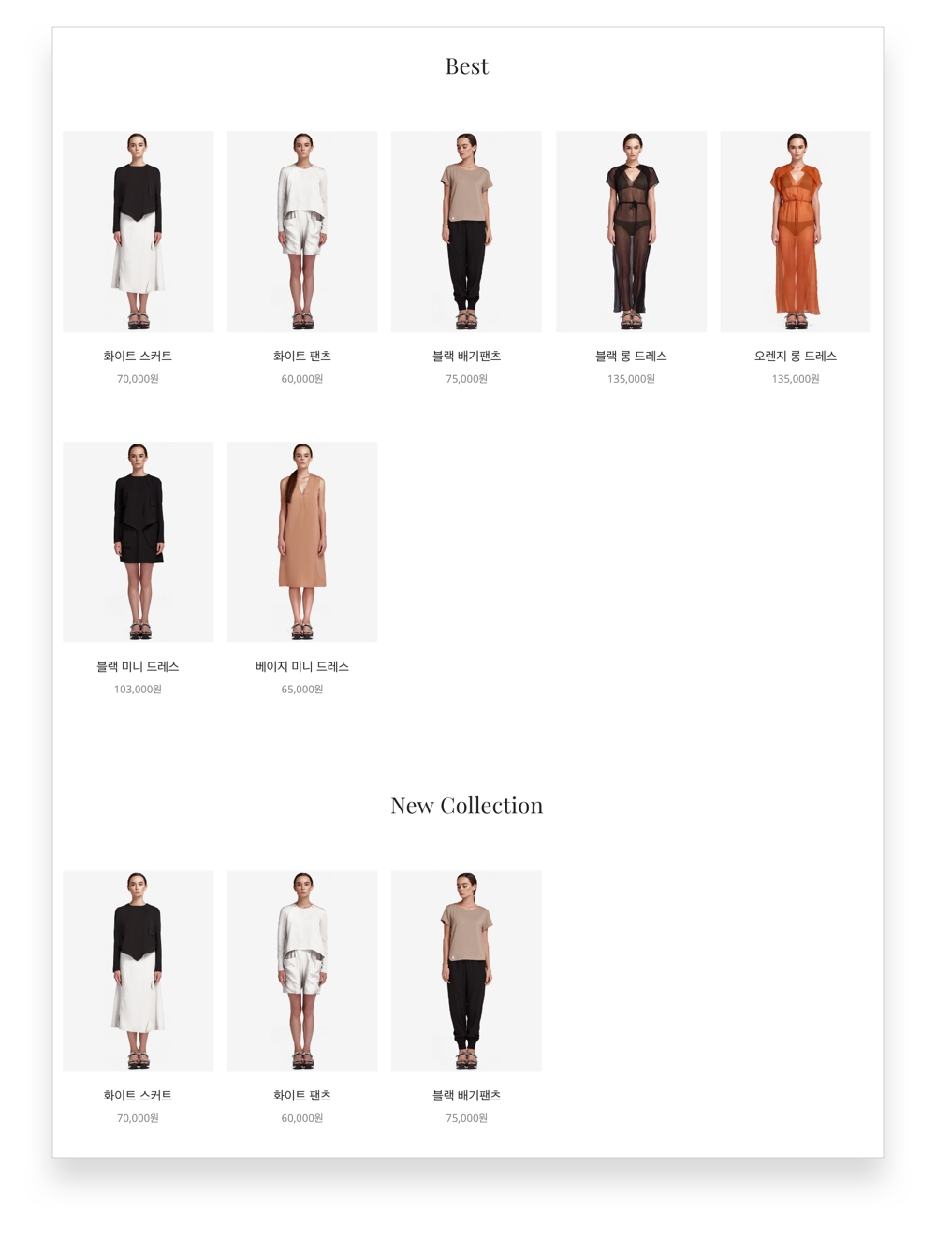
Task: Select the Best section heading
Action: tap(467, 66)
